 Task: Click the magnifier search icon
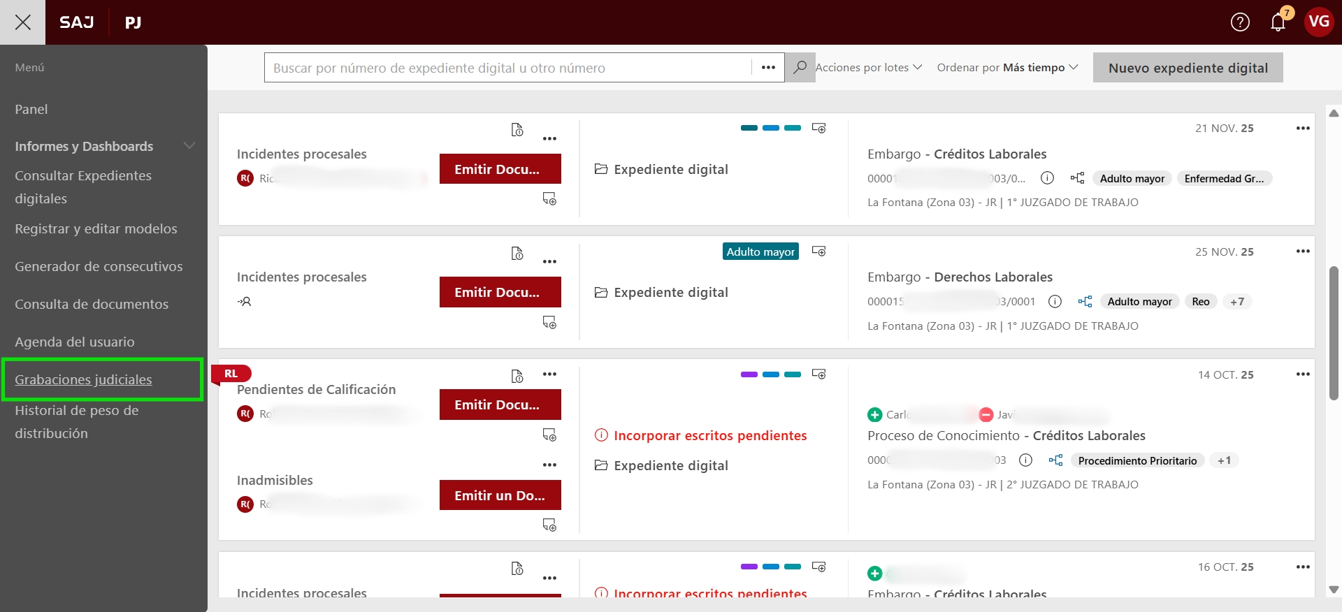pyautogui.click(x=800, y=68)
